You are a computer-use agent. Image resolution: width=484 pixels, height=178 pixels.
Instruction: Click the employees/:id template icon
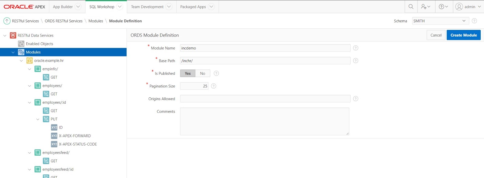[x=38, y=102]
